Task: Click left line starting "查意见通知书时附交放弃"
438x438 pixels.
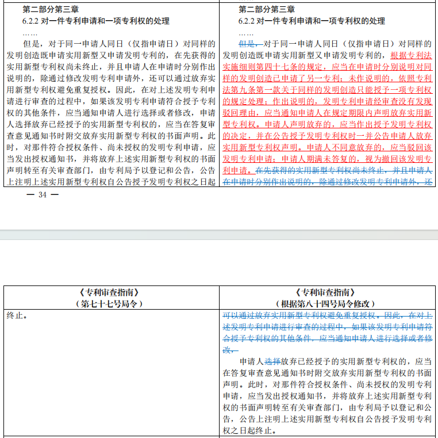Action: [111, 136]
